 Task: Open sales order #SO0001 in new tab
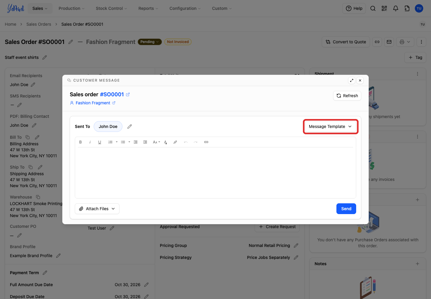coord(128,94)
